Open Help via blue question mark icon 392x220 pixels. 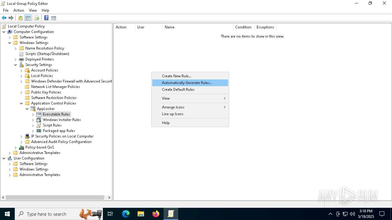[46, 18]
